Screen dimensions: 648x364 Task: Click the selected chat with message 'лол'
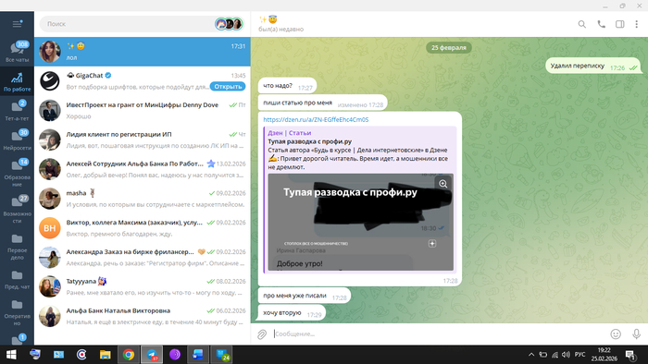tap(143, 52)
